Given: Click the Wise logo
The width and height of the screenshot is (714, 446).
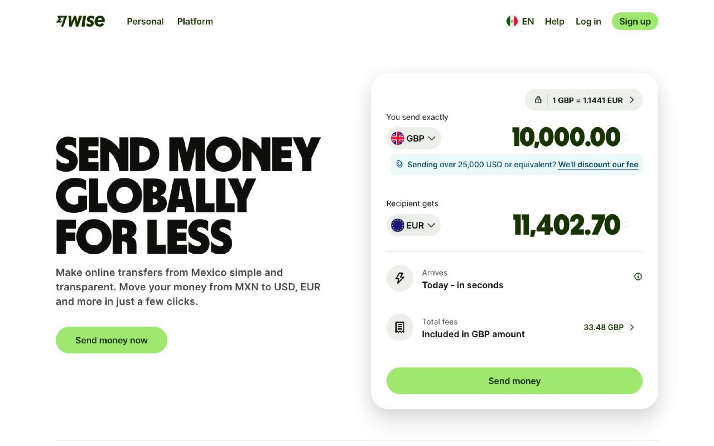Looking at the screenshot, I should point(80,21).
